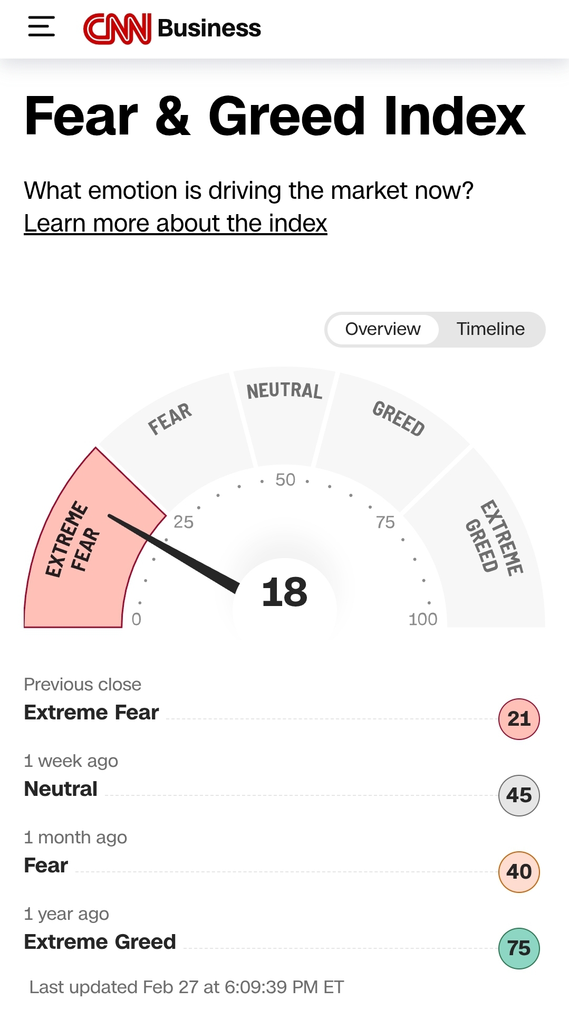Open 'Learn more about the index' link
This screenshot has height=1019, width=569.
click(x=175, y=224)
